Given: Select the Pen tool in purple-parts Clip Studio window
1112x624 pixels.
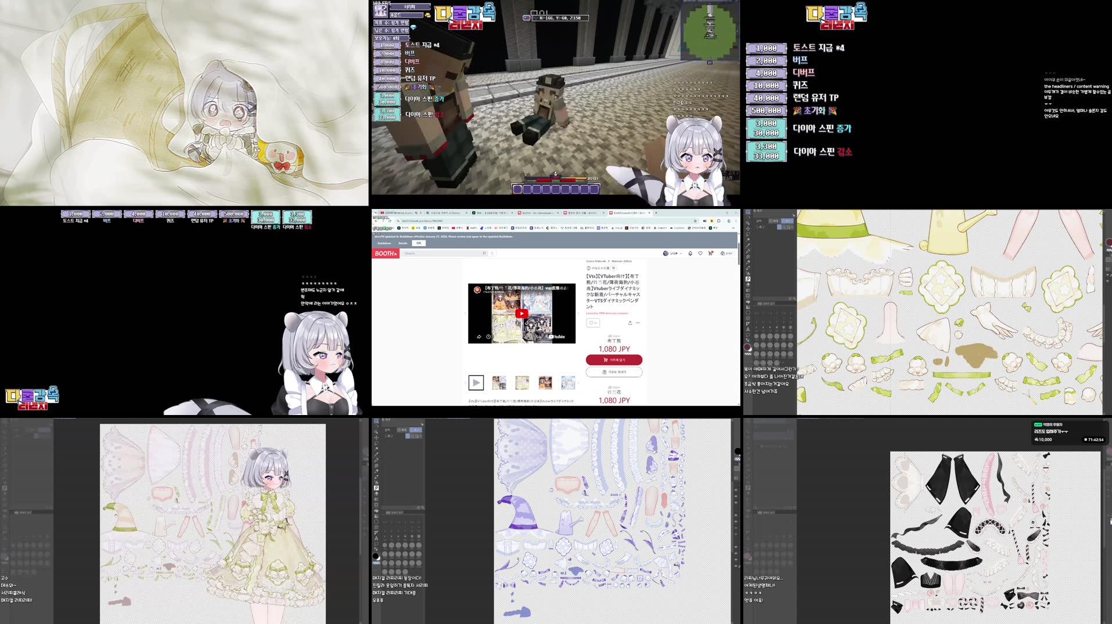Looking at the screenshot, I should click(x=376, y=460).
